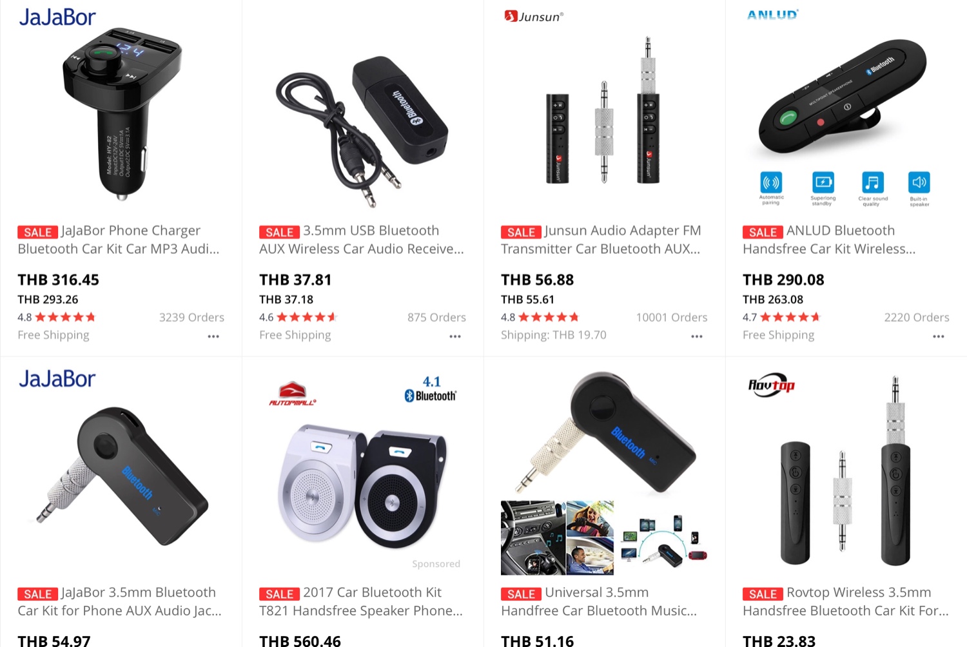Click the Automall brand logo
The width and height of the screenshot is (967, 647).
click(x=292, y=394)
